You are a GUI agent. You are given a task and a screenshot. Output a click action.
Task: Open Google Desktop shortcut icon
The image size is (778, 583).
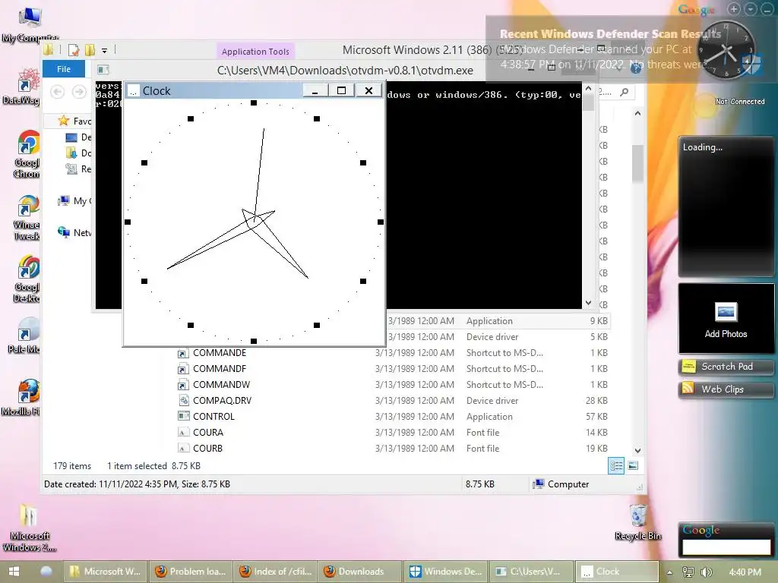point(27,279)
